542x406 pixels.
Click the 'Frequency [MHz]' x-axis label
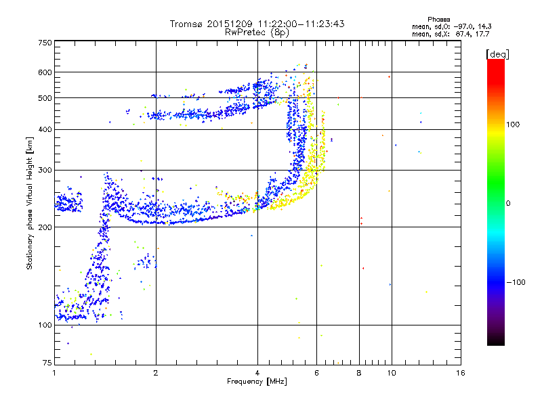click(257, 382)
